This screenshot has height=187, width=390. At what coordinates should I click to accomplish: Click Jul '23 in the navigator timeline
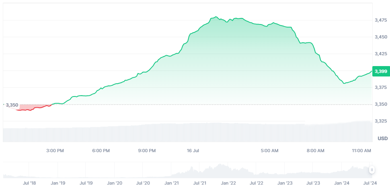tap(314, 183)
